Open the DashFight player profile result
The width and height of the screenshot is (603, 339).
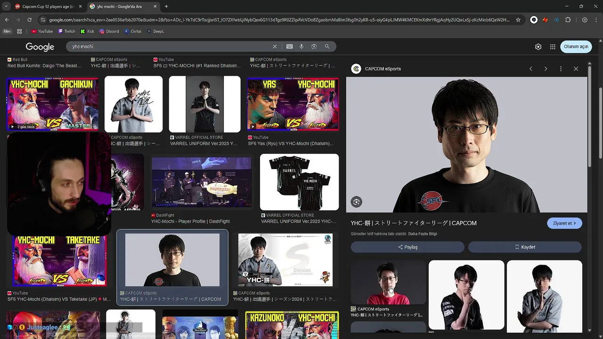190,221
